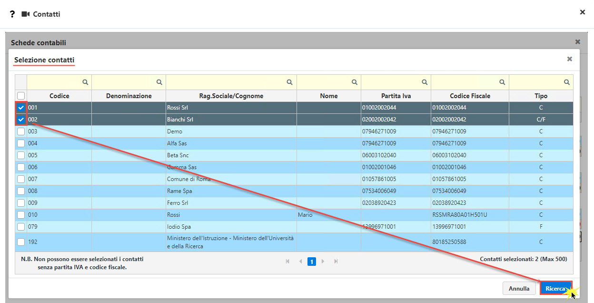This screenshot has width=594, height=303.
Task: Click the 'C/F' type cell
Action: [x=541, y=120]
